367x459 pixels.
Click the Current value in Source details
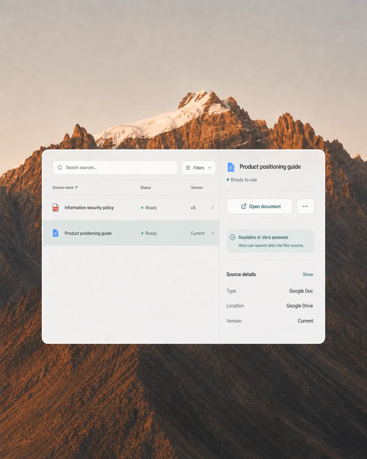pyautogui.click(x=305, y=321)
